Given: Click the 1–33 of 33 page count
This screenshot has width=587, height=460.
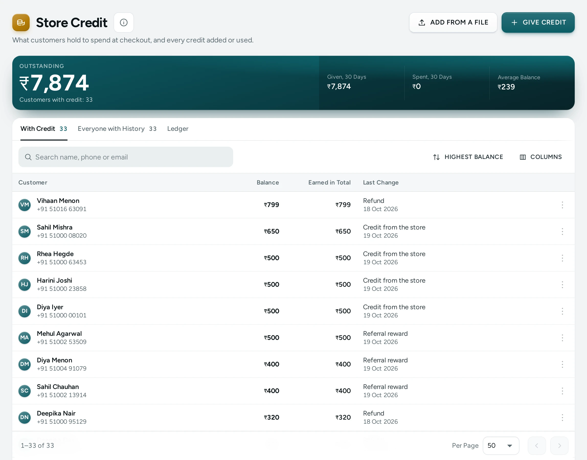Looking at the screenshot, I should pos(37,446).
